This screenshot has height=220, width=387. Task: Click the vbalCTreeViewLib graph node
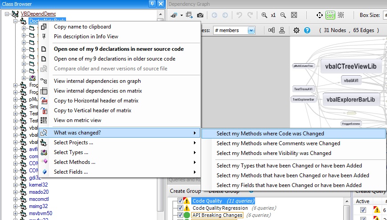(x=351, y=66)
